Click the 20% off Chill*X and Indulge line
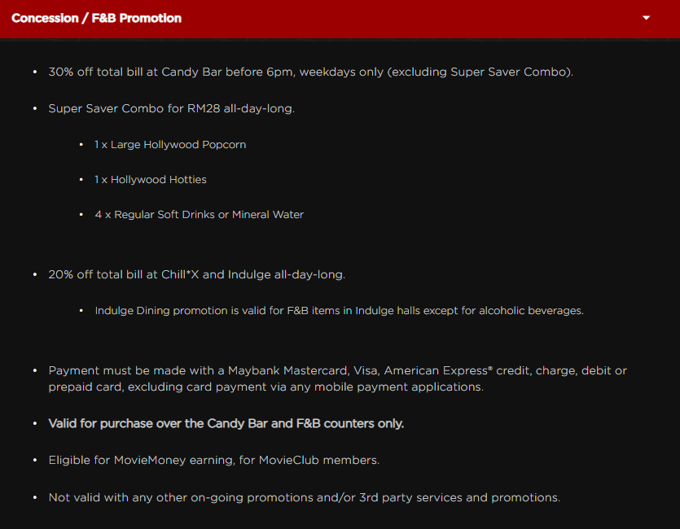Image resolution: width=680 pixels, height=529 pixels. point(196,274)
